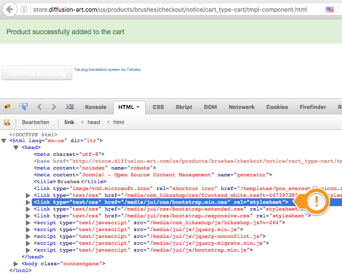Click the break on mutate icon left of Bearbeiten
Screen dimensions: 342x275
(x=7, y=122)
